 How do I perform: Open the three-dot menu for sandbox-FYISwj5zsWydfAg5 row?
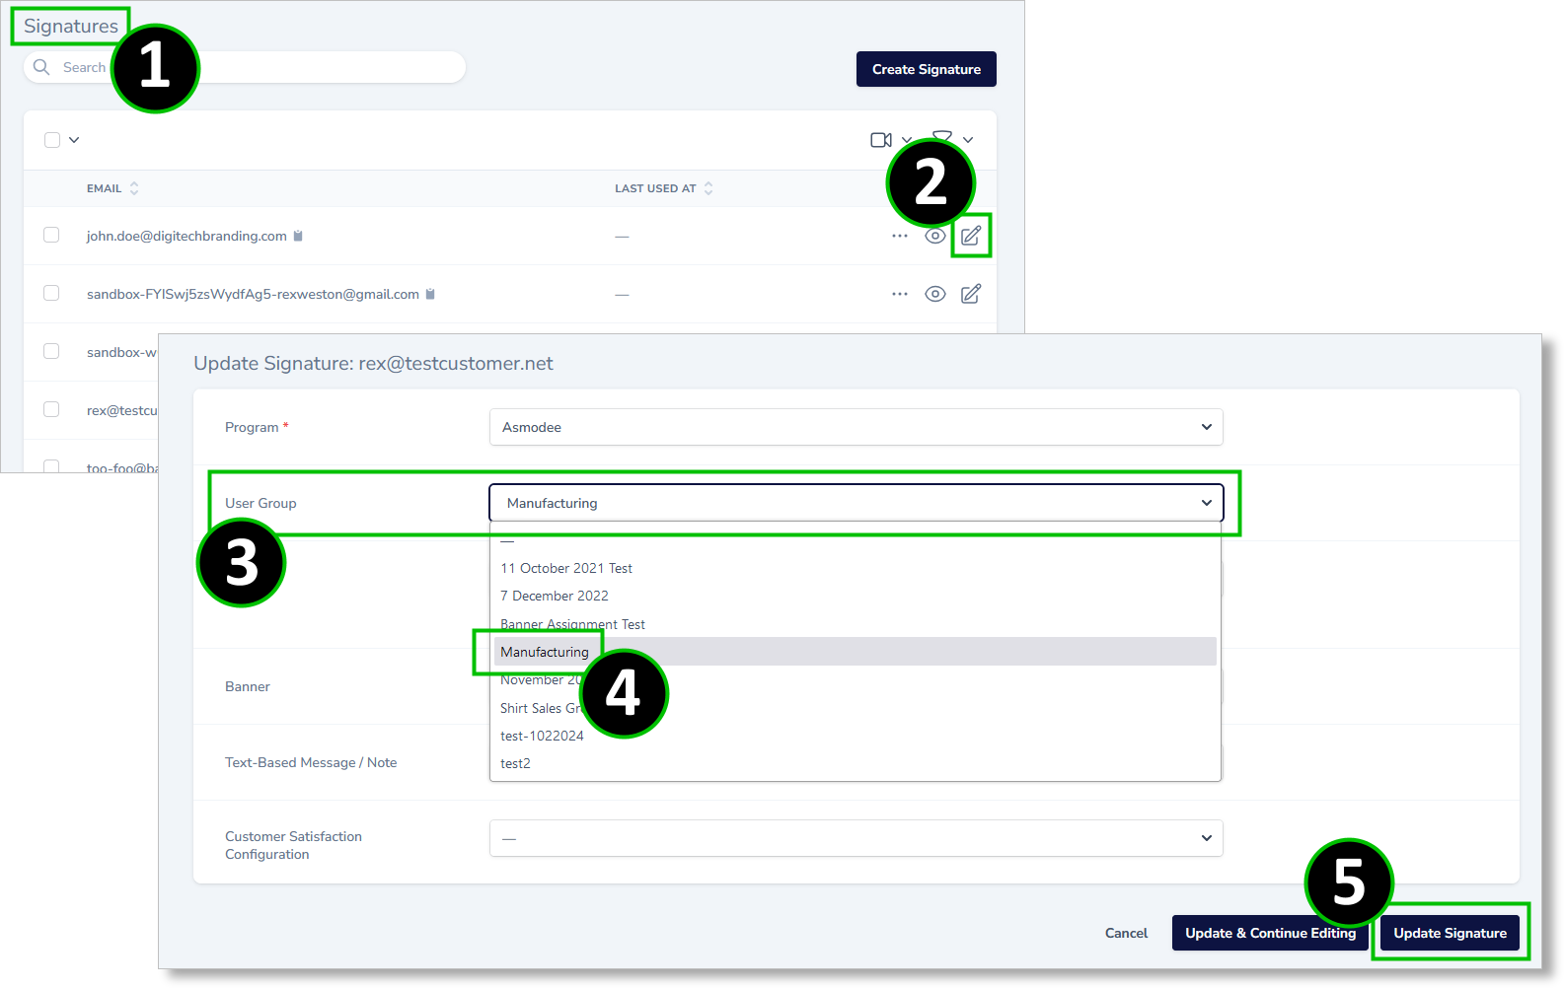(x=900, y=294)
